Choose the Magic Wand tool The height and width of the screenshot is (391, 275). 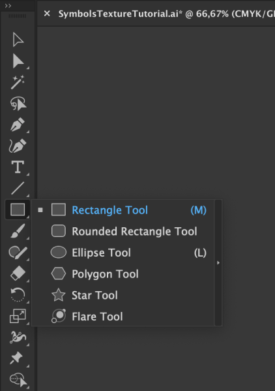[x=18, y=82]
